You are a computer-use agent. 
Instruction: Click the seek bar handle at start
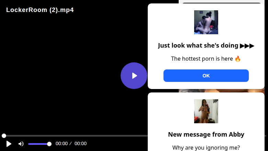point(4,136)
